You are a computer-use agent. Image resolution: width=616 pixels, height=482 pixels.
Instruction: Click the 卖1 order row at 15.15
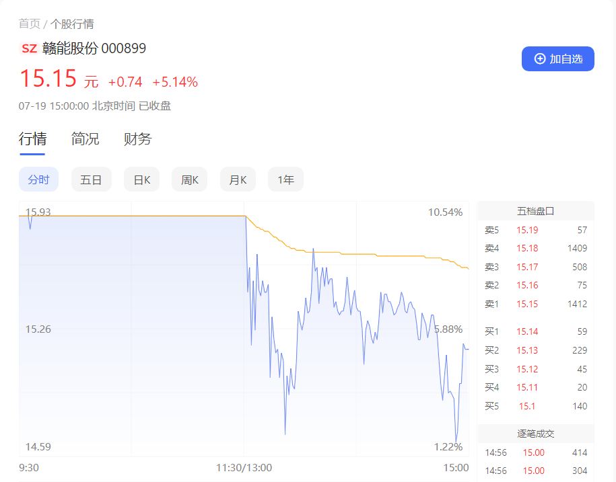click(x=535, y=305)
